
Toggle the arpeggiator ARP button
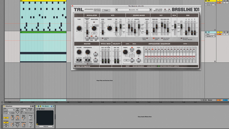[x=132, y=60]
